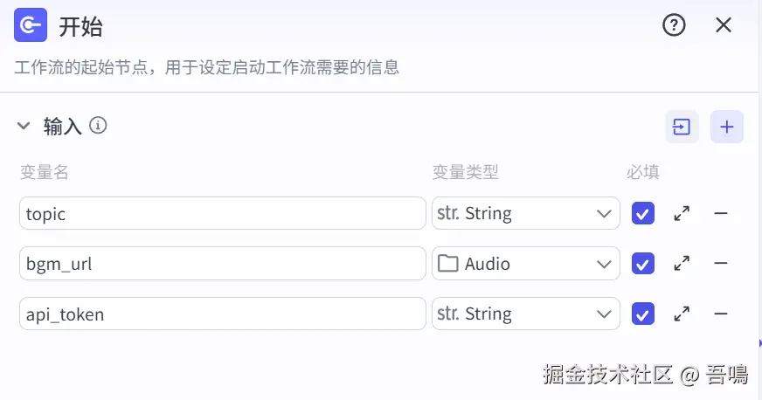Edit the api_token variable name field
Screen dimensions: 762x400
point(222,314)
